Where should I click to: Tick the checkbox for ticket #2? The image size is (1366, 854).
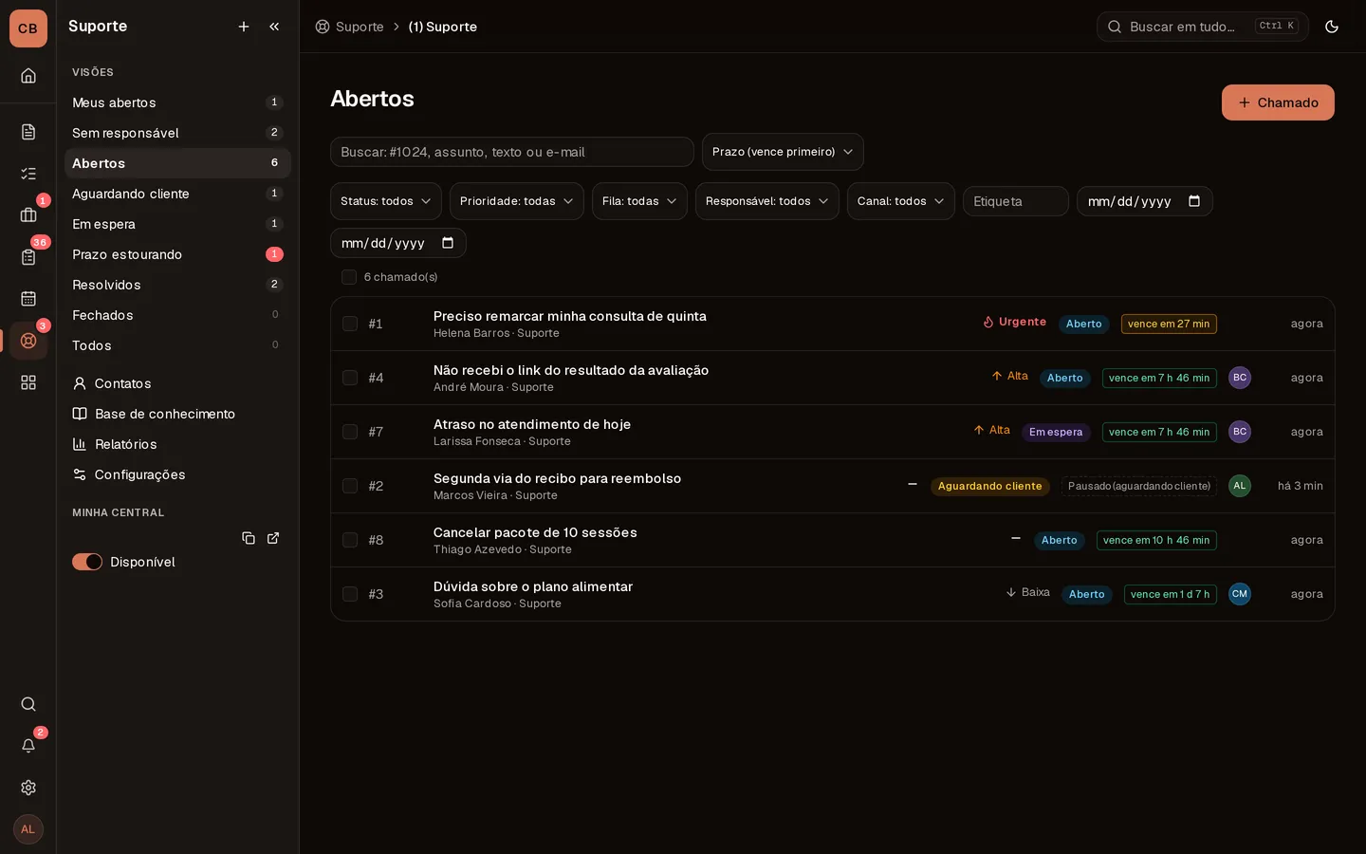[350, 486]
